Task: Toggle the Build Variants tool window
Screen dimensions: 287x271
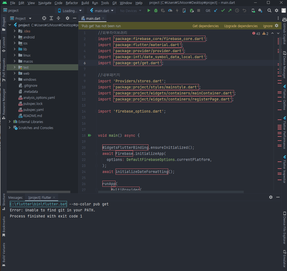Action: point(4,254)
